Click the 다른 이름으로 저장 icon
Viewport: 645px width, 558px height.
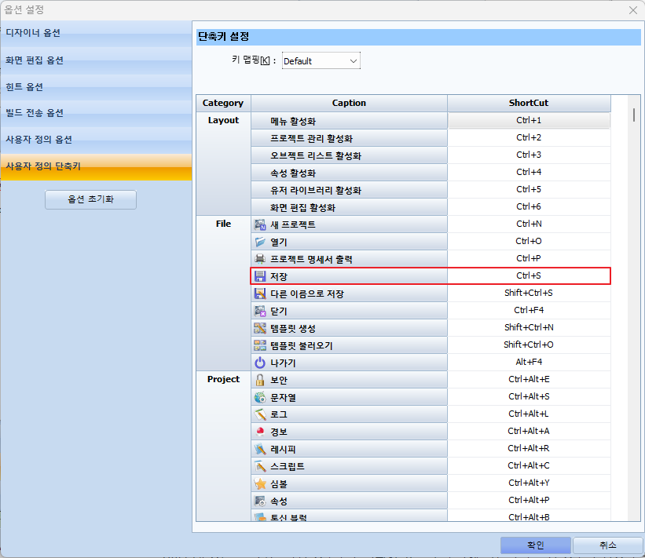261,294
